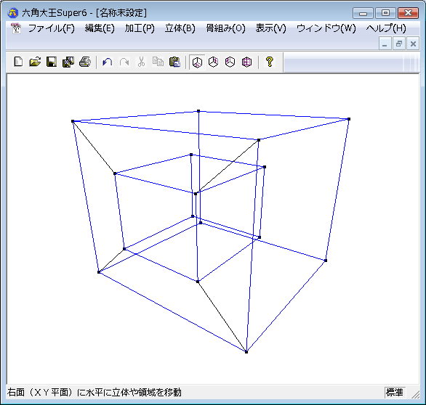
Task: Open the 表示(V) menu
Action: coord(271,28)
